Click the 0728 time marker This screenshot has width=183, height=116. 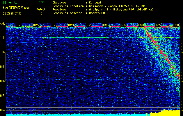point(141,25)
